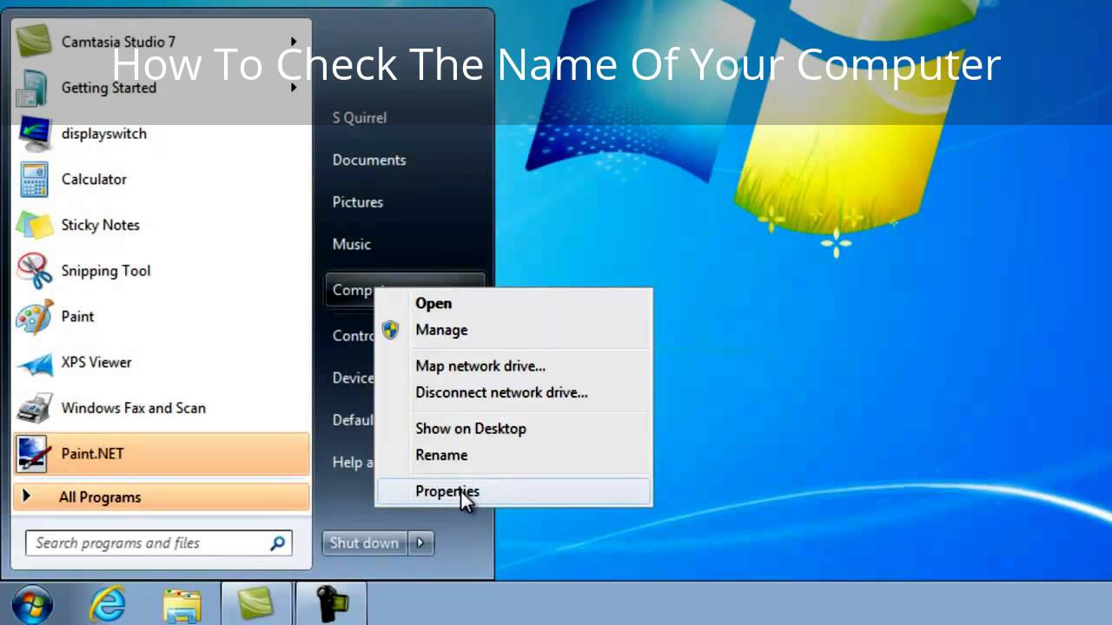Click the Camtasia Recorder camera taskbar icon
Viewport: 1112px width, 625px height.
(x=331, y=604)
